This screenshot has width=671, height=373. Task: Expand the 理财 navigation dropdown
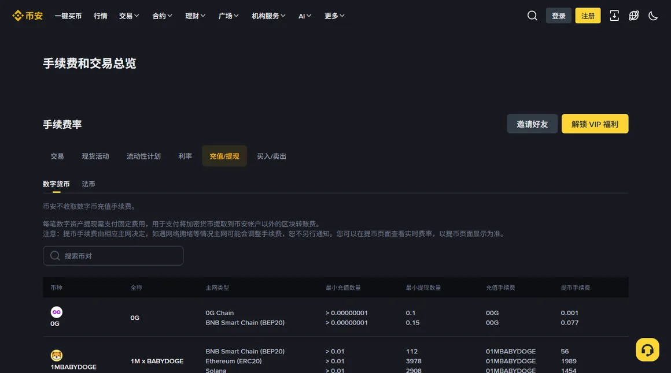[x=195, y=16]
